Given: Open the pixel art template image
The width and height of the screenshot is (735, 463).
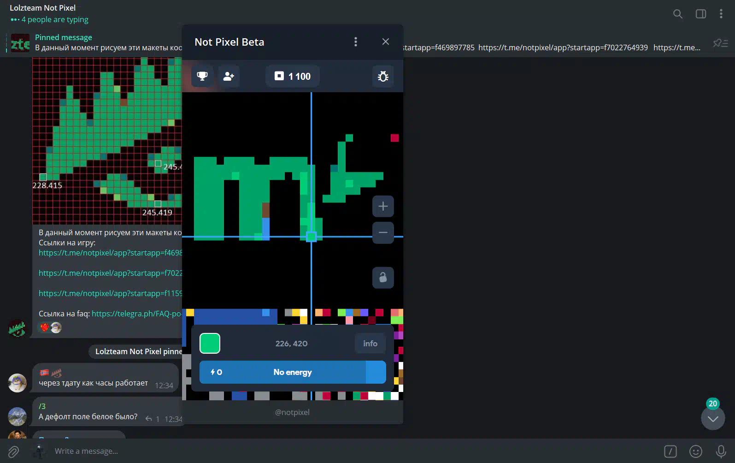Looking at the screenshot, I should (107, 141).
